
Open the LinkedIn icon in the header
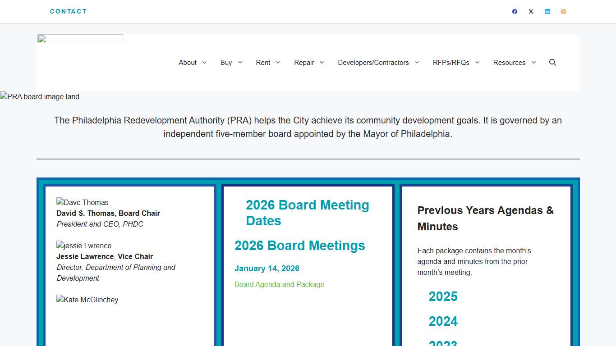click(547, 11)
